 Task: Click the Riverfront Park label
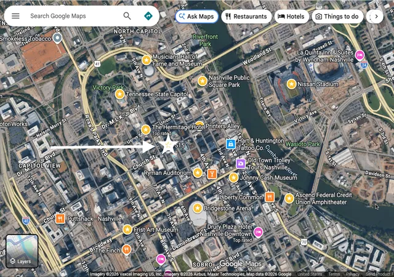click(x=205, y=40)
